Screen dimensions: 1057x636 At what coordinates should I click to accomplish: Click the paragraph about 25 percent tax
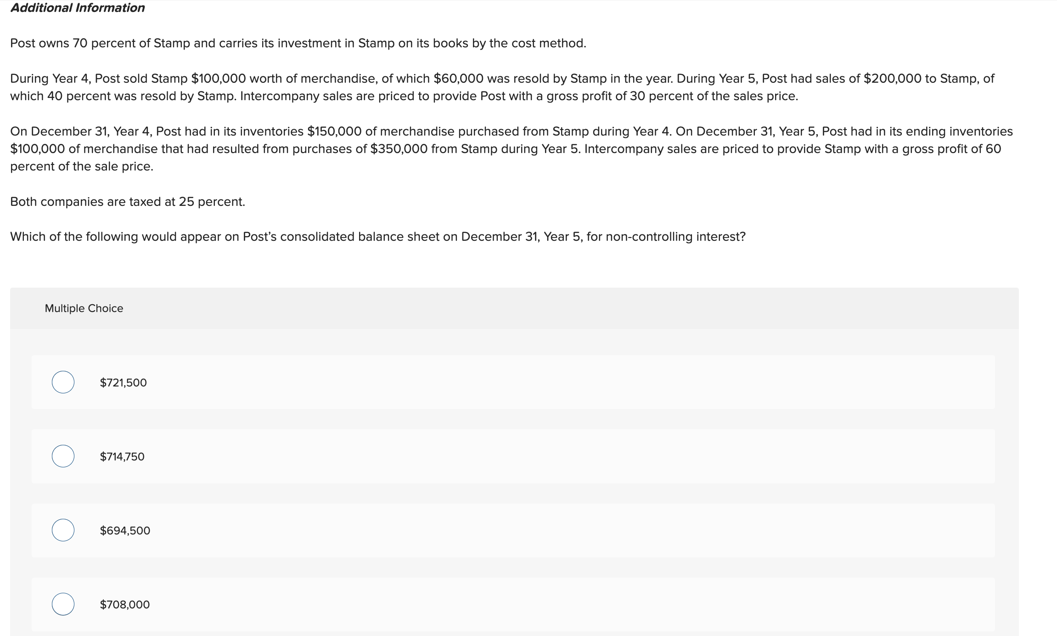click(x=128, y=201)
